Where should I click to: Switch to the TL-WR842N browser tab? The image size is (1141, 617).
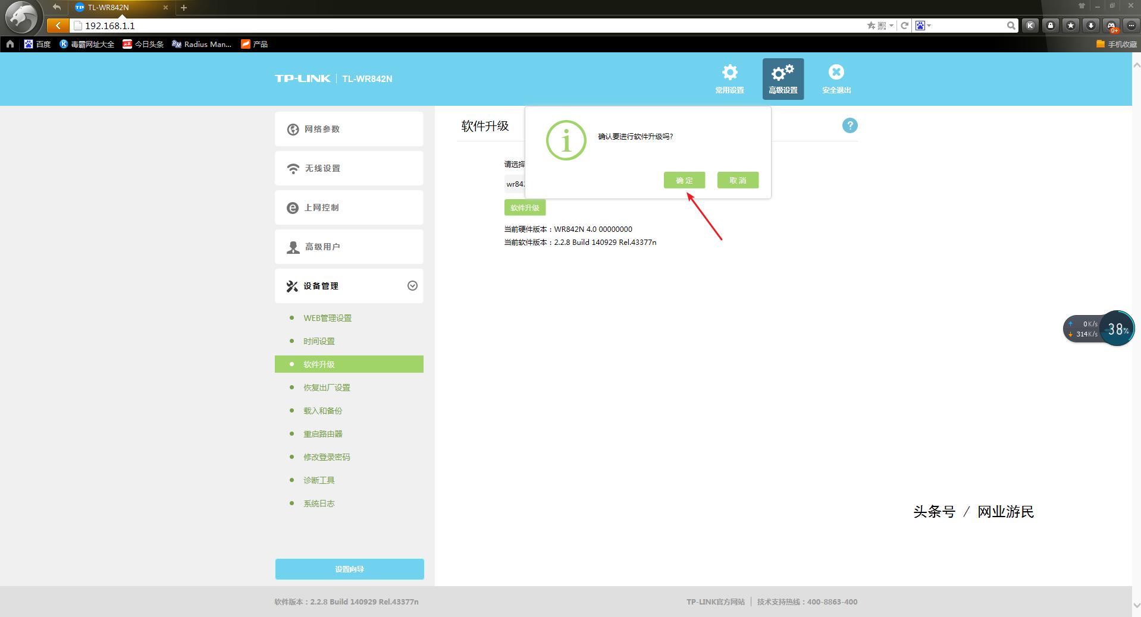pyautogui.click(x=121, y=8)
